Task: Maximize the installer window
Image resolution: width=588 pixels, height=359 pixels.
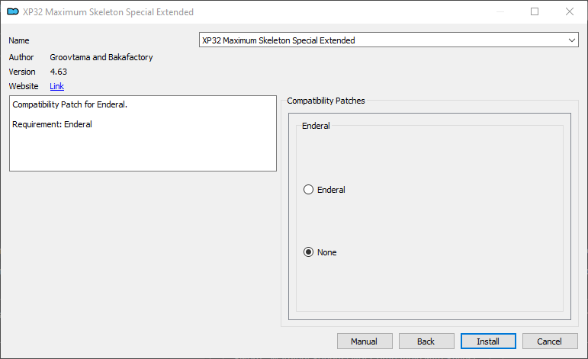Action: (535, 11)
